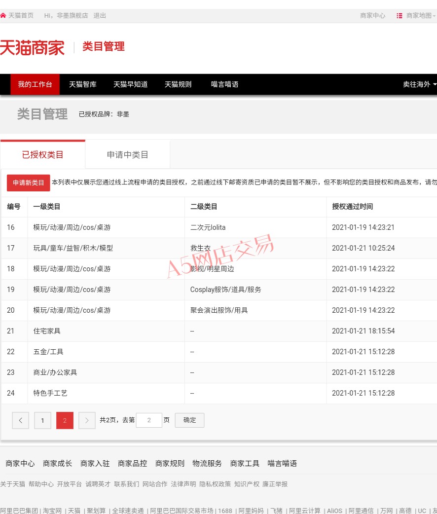This screenshot has height=514, width=437.
Task: Click the 阿里云计算 footer link
Action: click(x=305, y=511)
